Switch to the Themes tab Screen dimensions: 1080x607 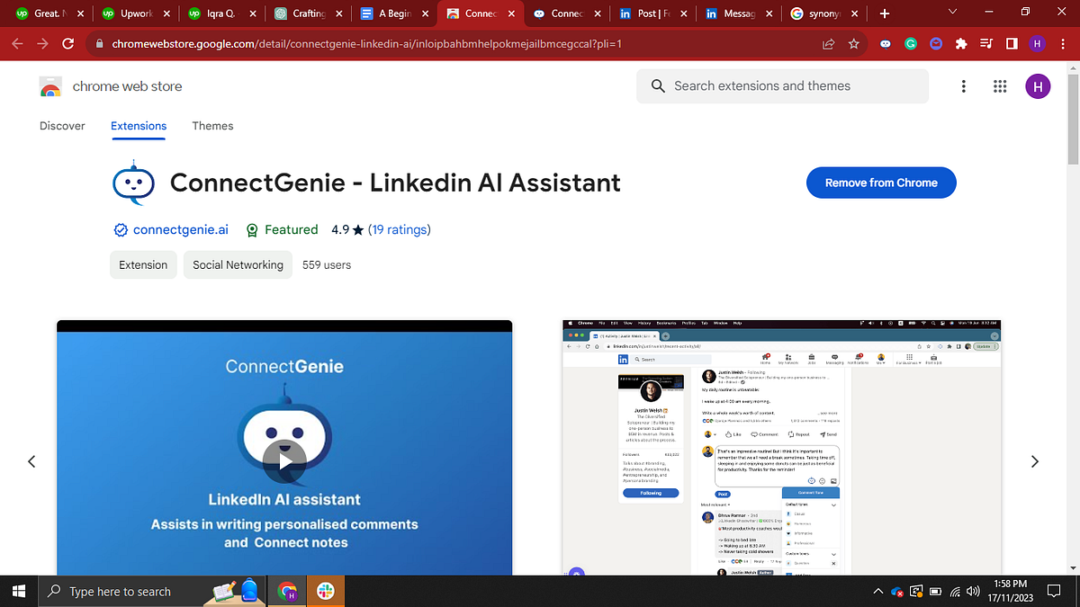pos(212,126)
